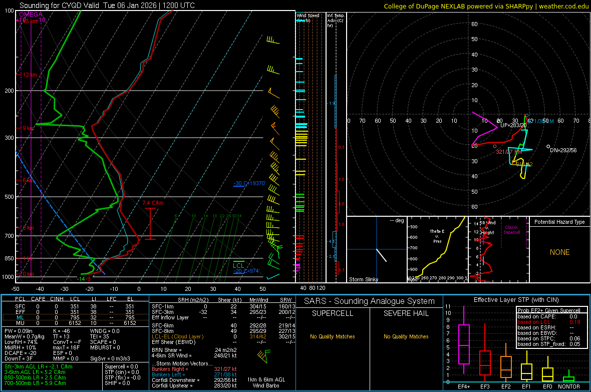This screenshot has height=392, width=591.
Task: Click the 'SUPERCELL' SARS column heading
Action: tap(333, 313)
